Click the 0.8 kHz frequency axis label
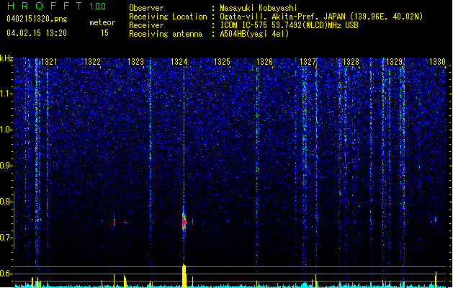The width and height of the screenshot is (453, 288). pos(6,202)
